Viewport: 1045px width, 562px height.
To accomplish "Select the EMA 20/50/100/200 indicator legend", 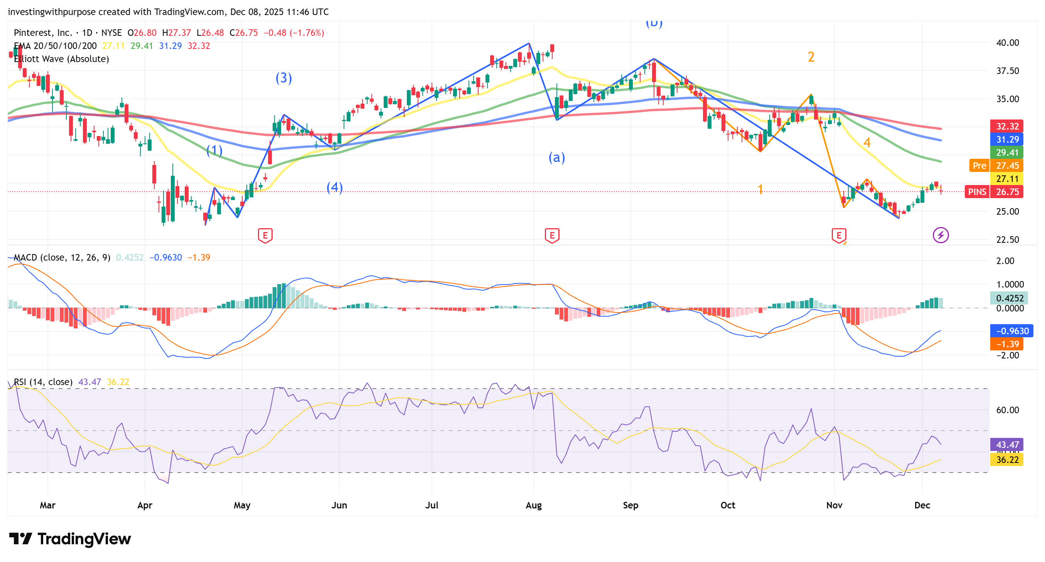I will pos(55,46).
